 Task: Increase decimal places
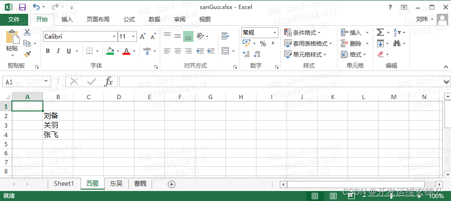coord(246,54)
